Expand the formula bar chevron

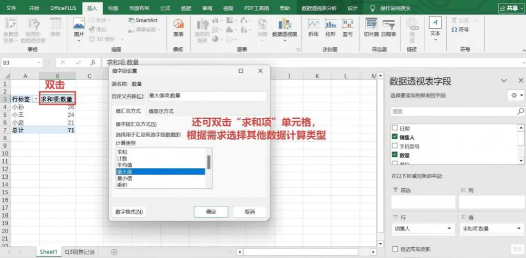(x=523, y=62)
